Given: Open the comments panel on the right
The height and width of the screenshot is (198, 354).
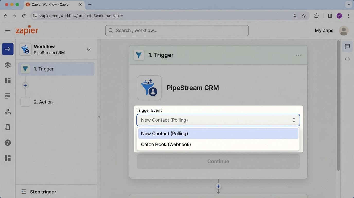Looking at the screenshot, I should click(x=347, y=46).
